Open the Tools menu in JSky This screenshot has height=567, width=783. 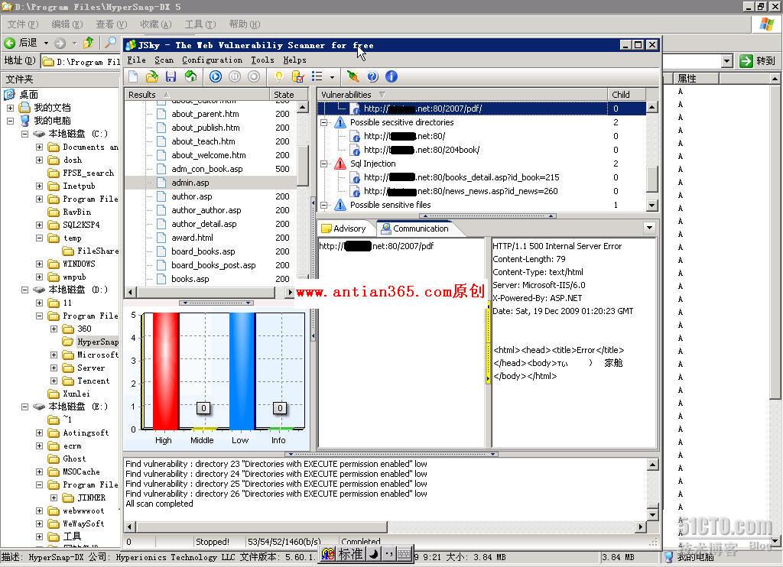click(x=262, y=60)
